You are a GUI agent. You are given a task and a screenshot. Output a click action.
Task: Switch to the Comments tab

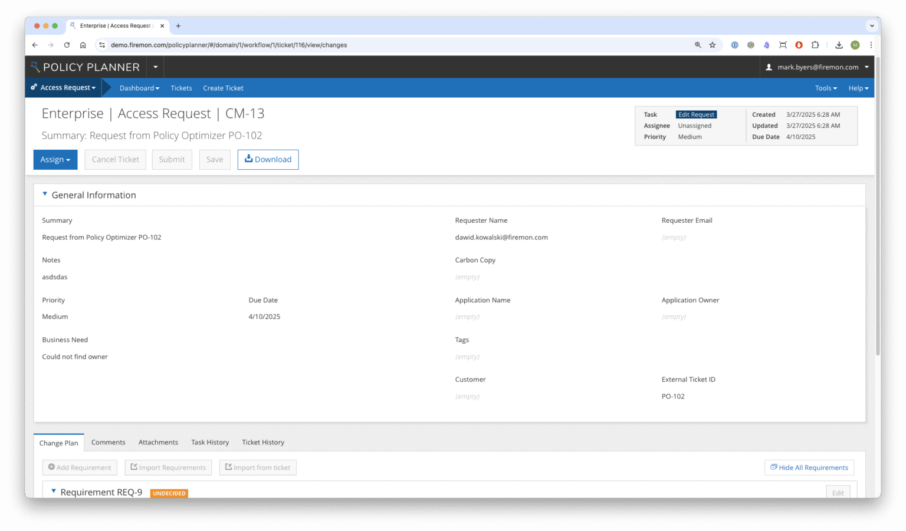click(108, 442)
